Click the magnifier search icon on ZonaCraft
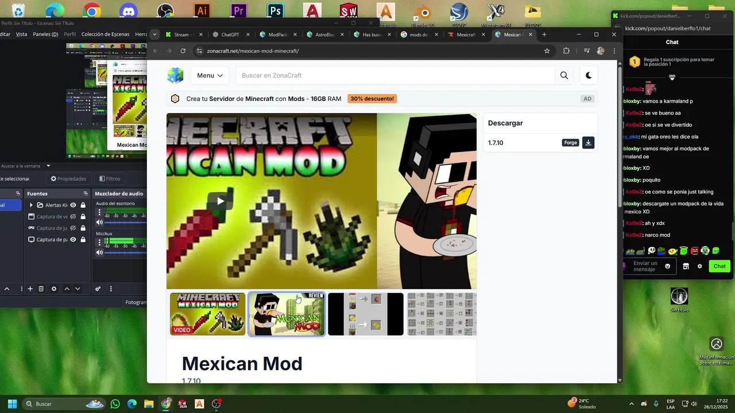The image size is (735, 413). coord(564,75)
